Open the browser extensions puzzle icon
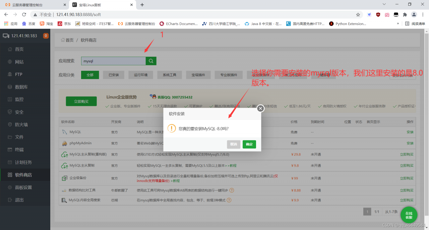Image resolution: width=429 pixels, height=230 pixels. click(x=405, y=15)
